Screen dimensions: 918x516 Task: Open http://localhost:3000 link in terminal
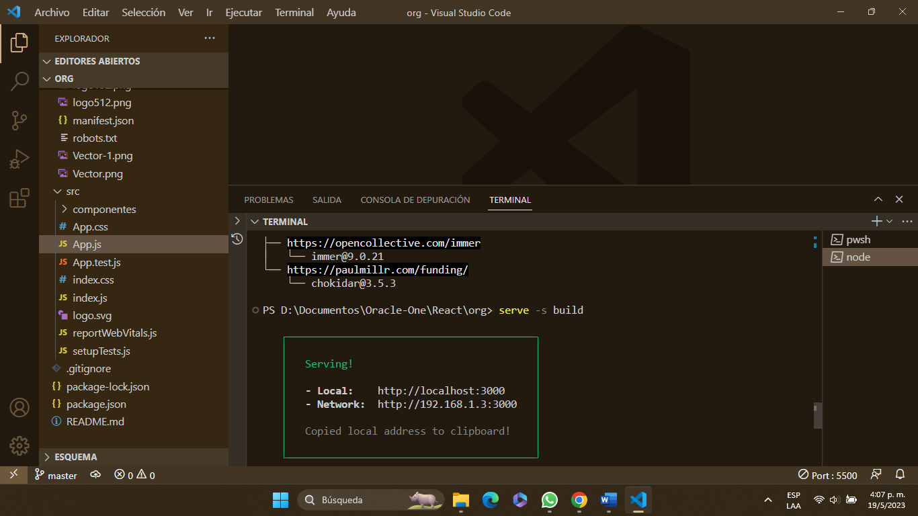coord(441,390)
